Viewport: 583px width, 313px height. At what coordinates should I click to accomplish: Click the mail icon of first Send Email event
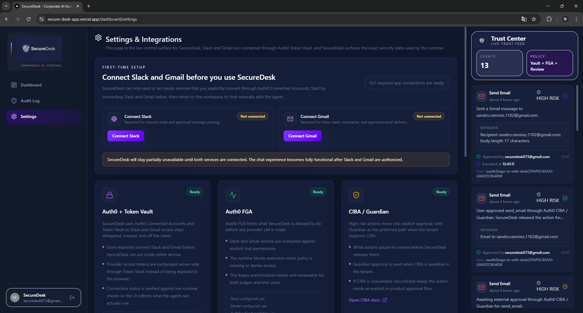pos(482,96)
